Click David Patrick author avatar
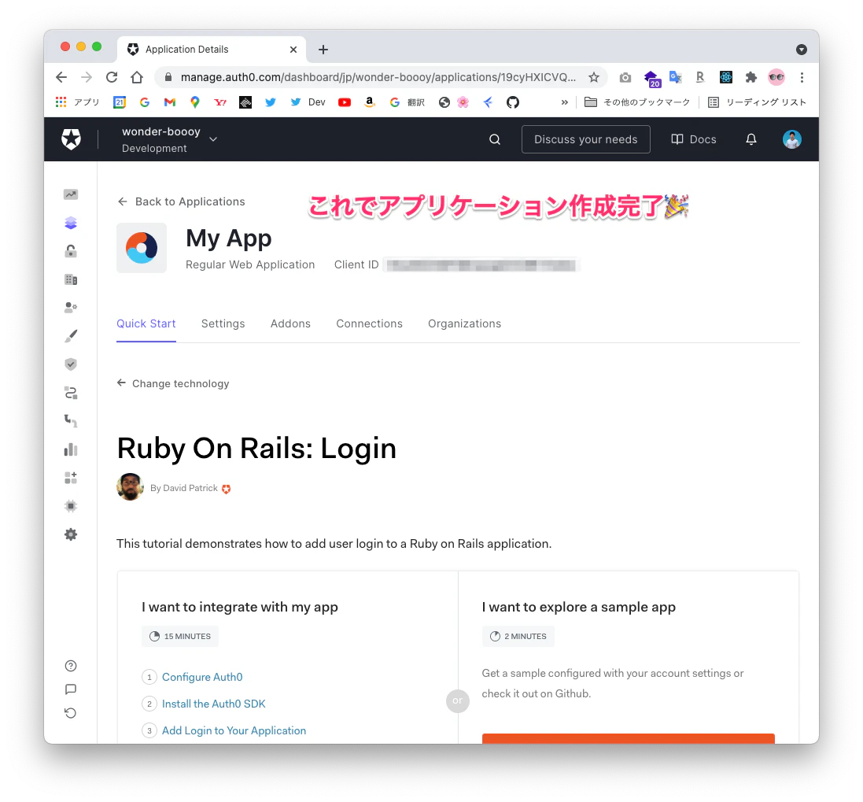Viewport: 863px width, 802px height. [x=131, y=487]
